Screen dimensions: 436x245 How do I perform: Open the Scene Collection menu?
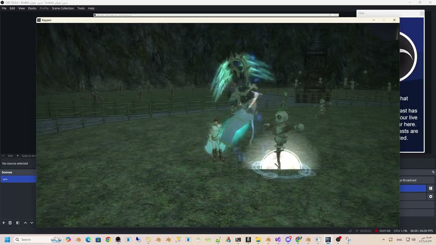[63, 8]
